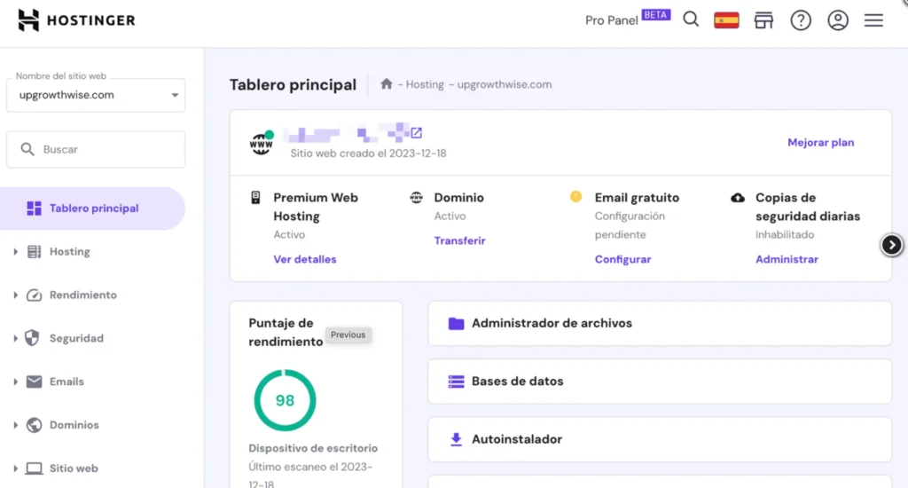Open the upgrowthwise.com site dropdown
Viewport: 908px width, 488px height.
point(96,95)
